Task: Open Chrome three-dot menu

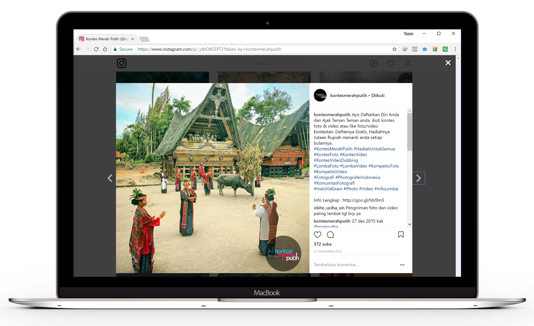Action: coord(455,49)
